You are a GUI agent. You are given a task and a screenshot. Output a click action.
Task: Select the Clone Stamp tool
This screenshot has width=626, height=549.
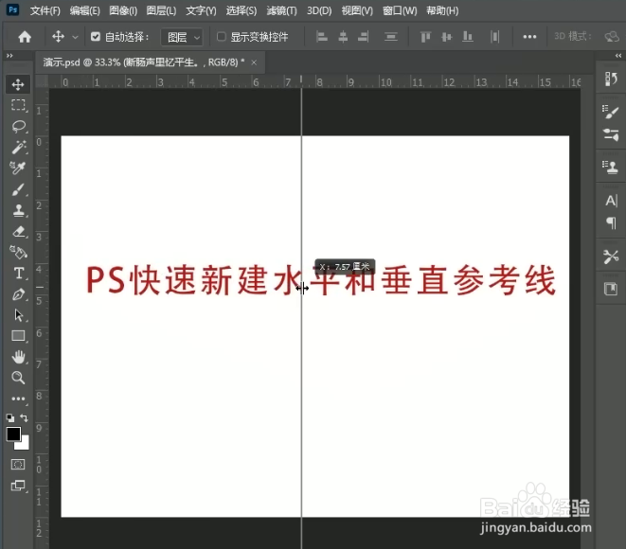(x=18, y=210)
